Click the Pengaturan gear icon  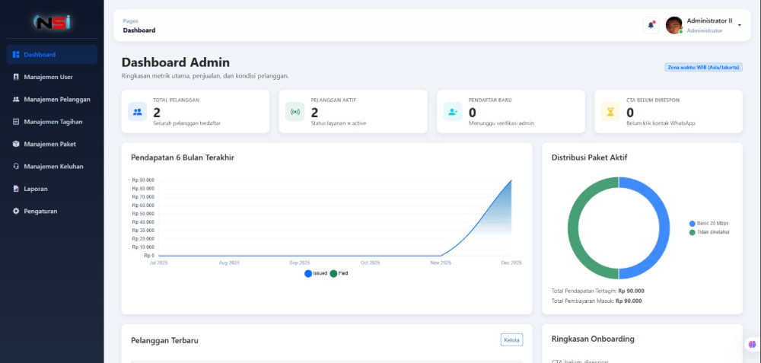[16, 211]
